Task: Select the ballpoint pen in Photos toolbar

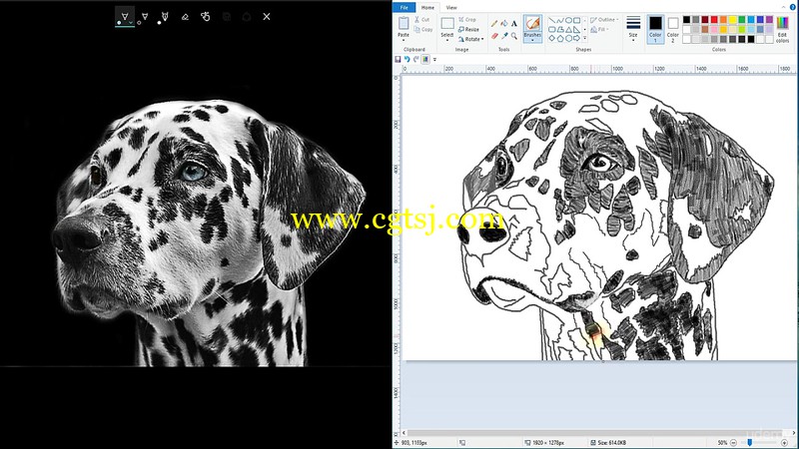Action: [125, 16]
